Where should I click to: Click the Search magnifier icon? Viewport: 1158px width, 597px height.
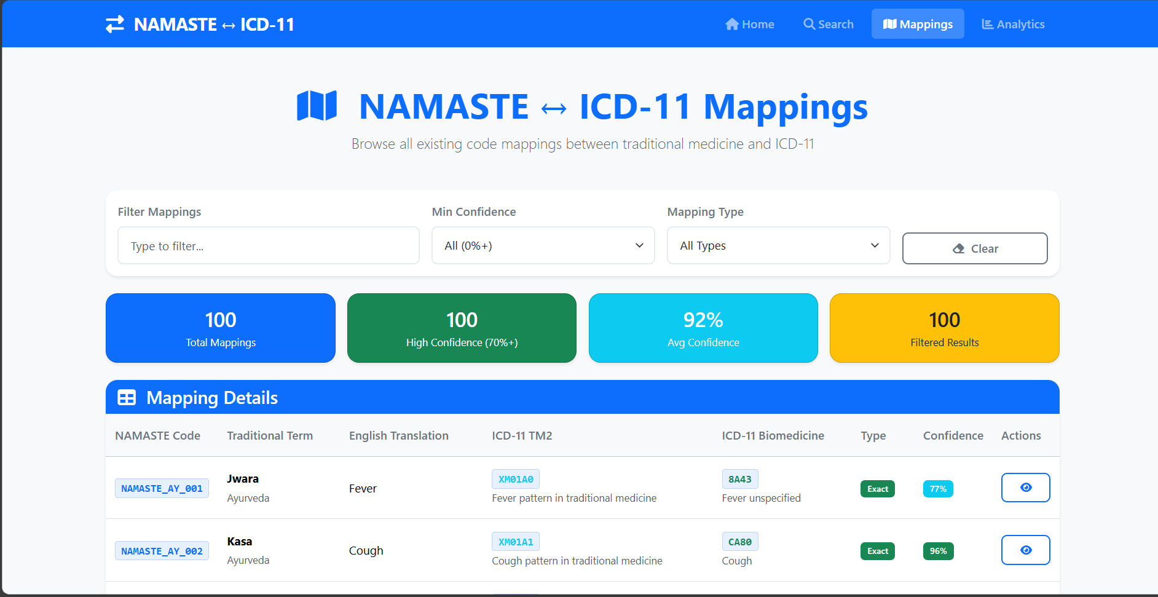pos(808,23)
